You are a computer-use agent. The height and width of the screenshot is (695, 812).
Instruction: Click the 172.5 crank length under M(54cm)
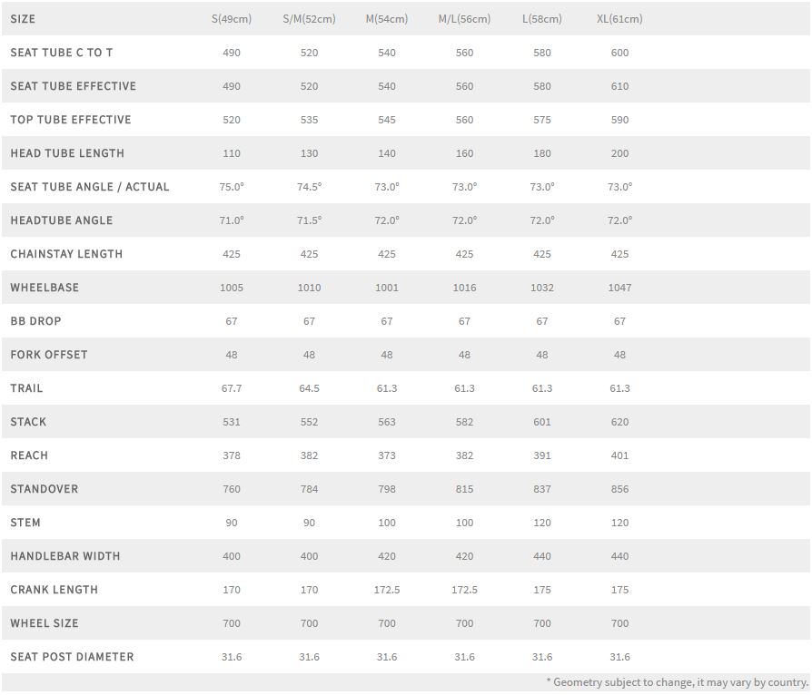[387, 590]
